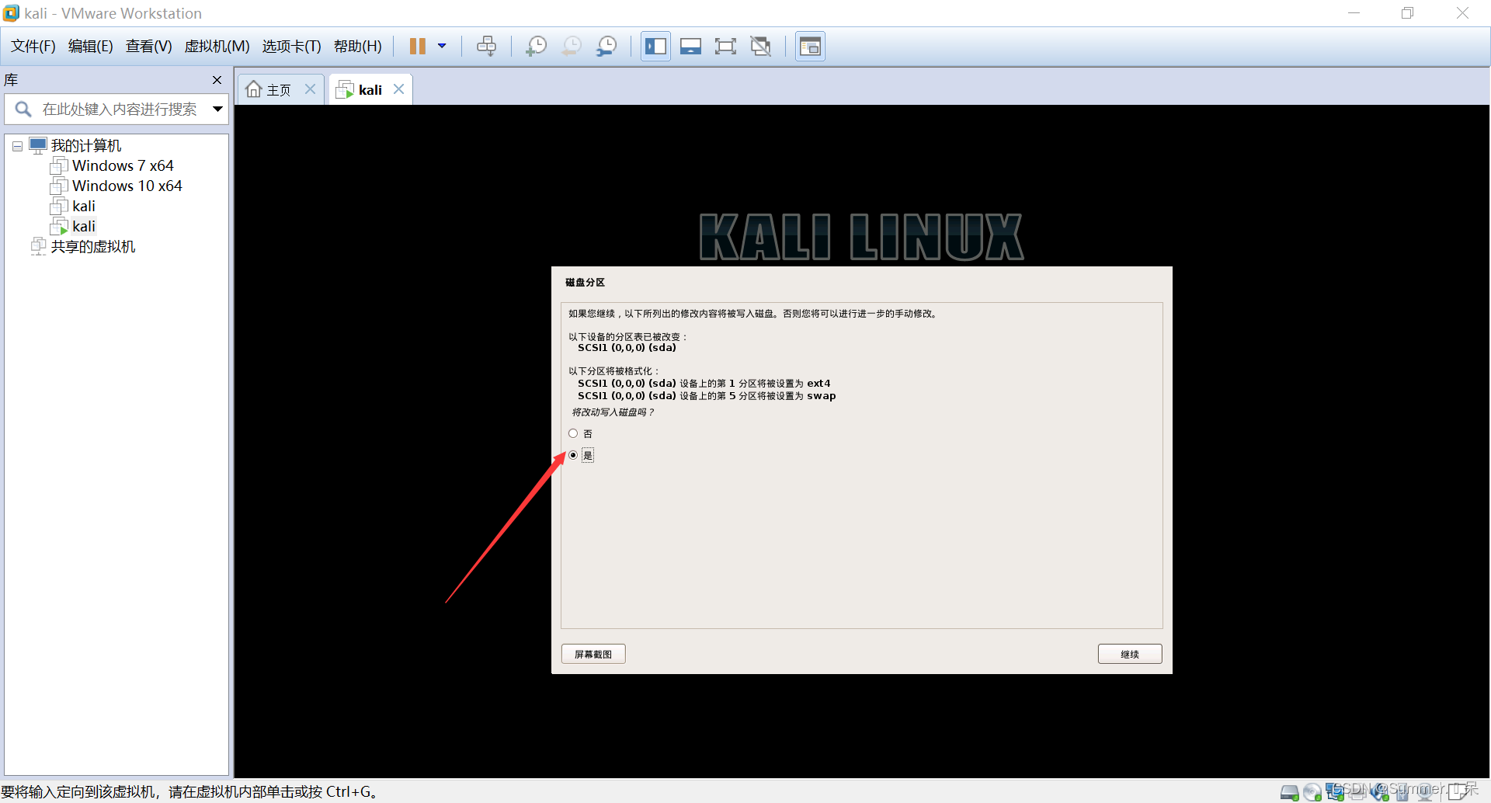The width and height of the screenshot is (1491, 803).
Task: Open the 文件(F) menu
Action: tap(33, 47)
